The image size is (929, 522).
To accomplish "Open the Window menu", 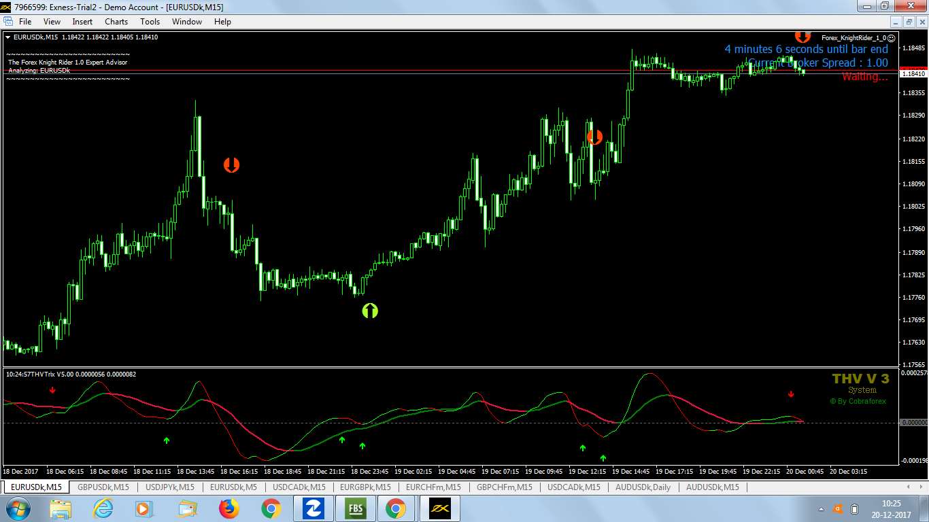I will click(x=187, y=22).
